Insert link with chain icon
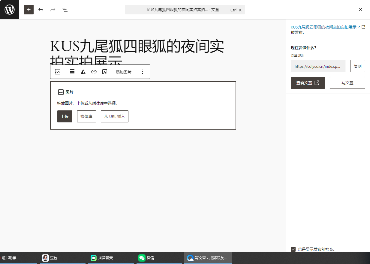Screen dimensions: 370x264 coord(94,72)
